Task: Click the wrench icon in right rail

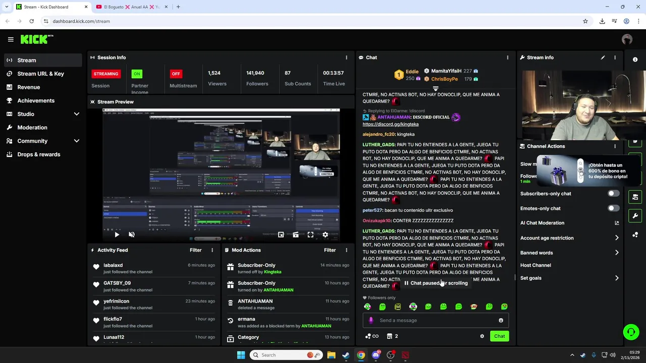Action: pyautogui.click(x=635, y=216)
